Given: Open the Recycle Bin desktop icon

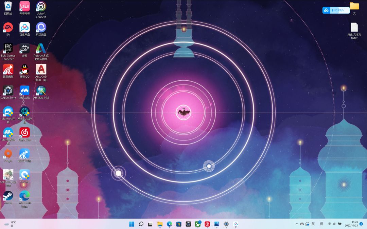Looking at the screenshot, I should click(x=8, y=8).
